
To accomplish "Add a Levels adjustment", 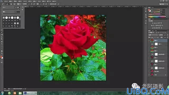I will 155,23.
